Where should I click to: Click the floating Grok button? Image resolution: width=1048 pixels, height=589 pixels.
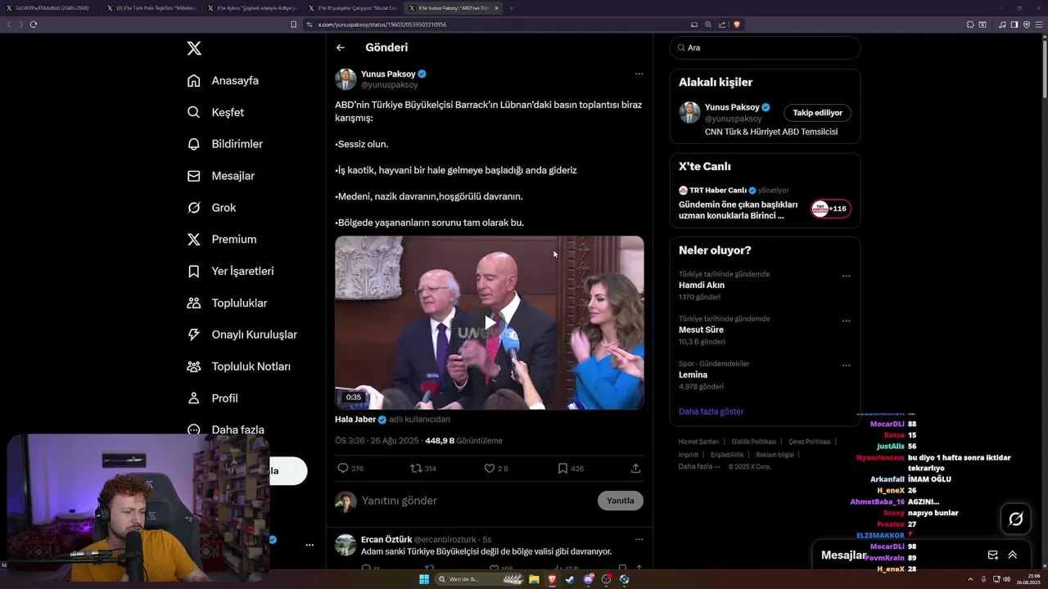1016,519
